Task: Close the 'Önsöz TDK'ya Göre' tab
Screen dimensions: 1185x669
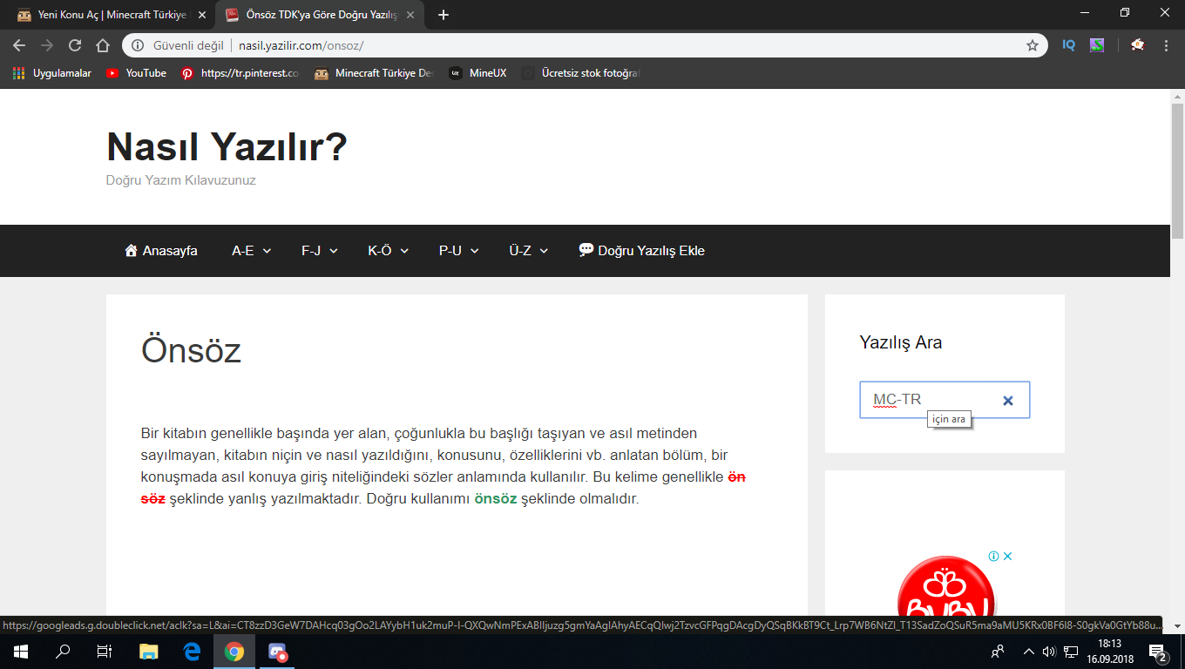Action: (410, 15)
